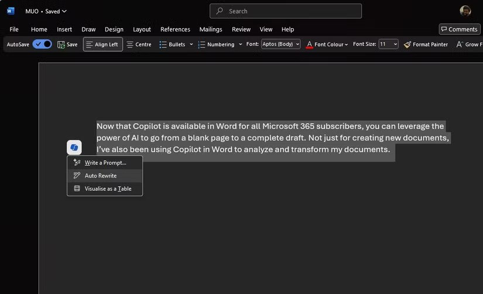The image size is (483, 294).
Task: Click the Search box in title bar
Action: tap(286, 11)
